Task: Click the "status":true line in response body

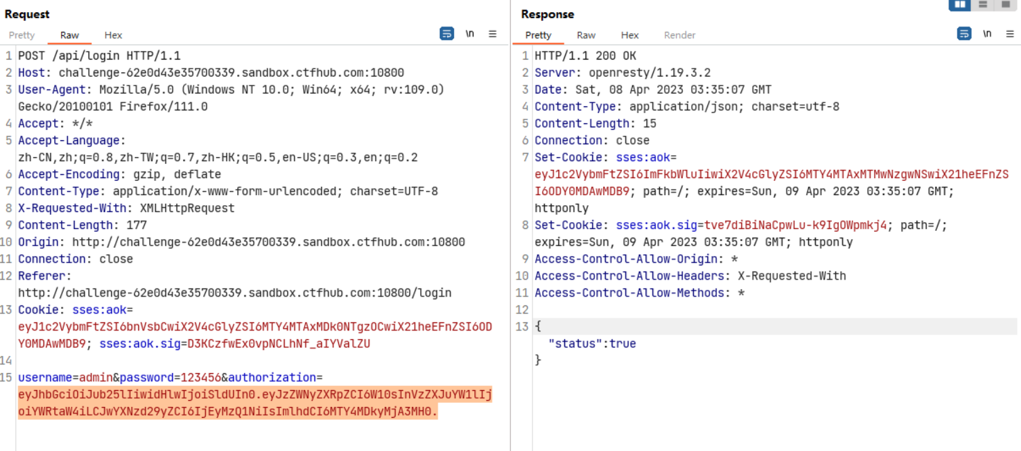Action: [x=591, y=344]
